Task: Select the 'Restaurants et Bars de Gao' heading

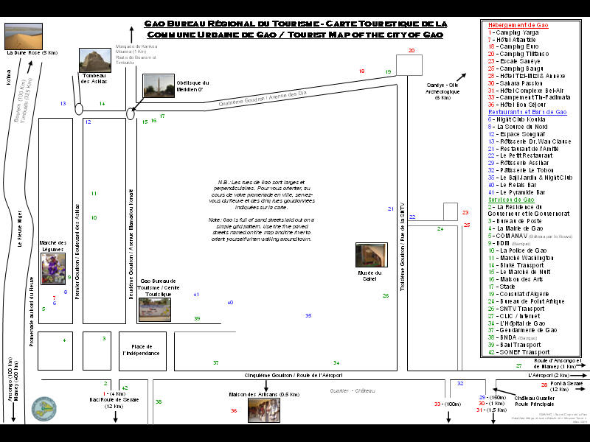Action: click(527, 112)
